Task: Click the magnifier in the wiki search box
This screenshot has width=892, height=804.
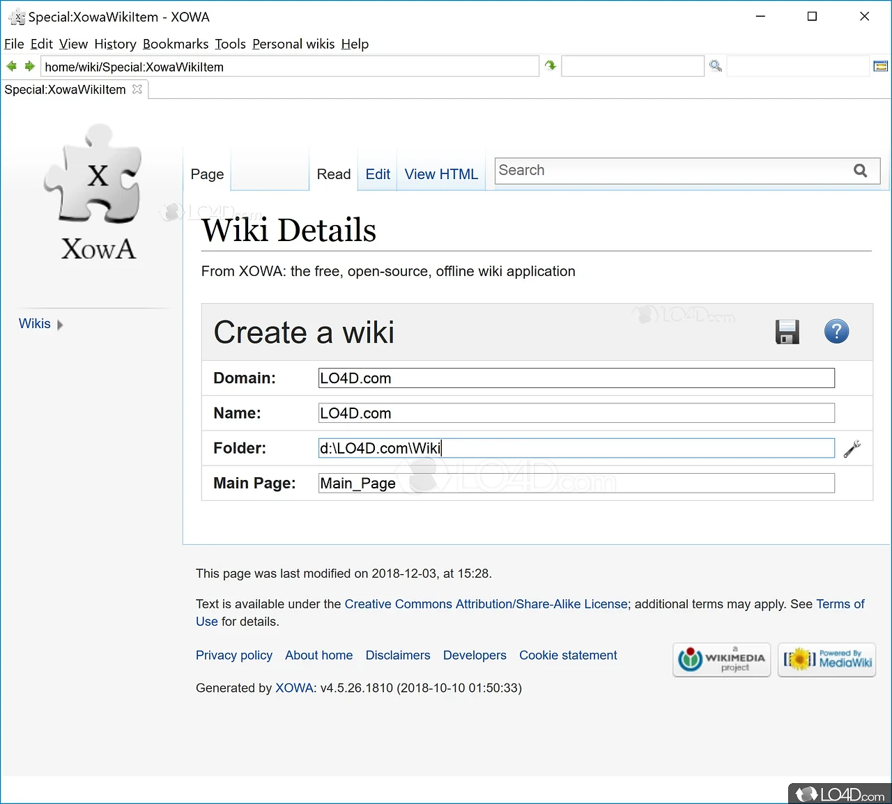Action: point(860,171)
